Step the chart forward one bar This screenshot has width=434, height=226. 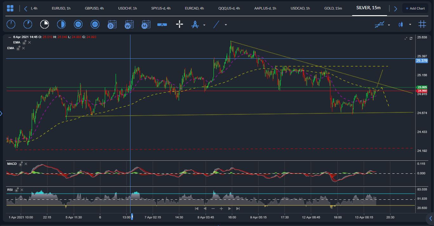click(229, 209)
